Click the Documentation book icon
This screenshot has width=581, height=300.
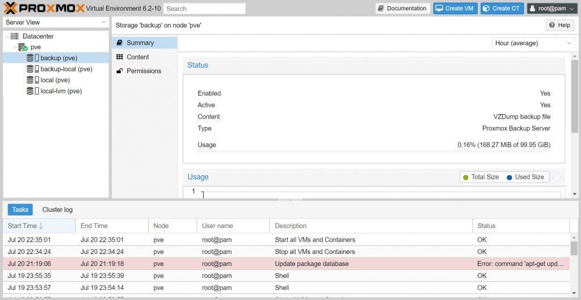[381, 9]
